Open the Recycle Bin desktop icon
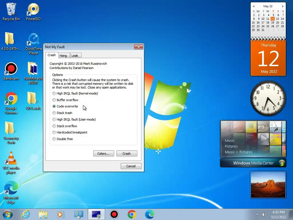 coord(11,11)
